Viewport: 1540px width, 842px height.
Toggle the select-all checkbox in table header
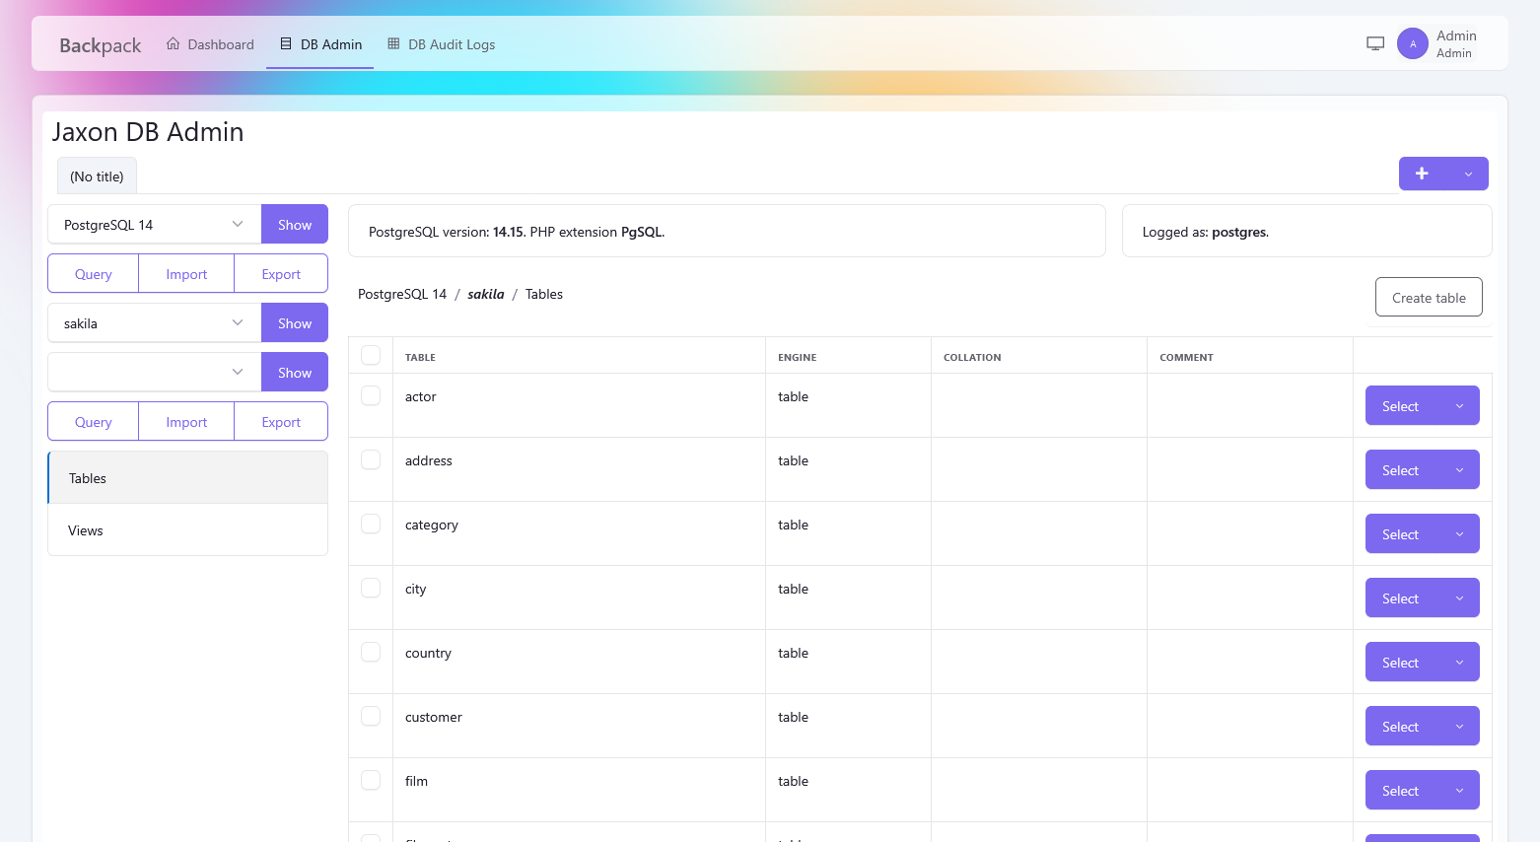[x=371, y=355]
